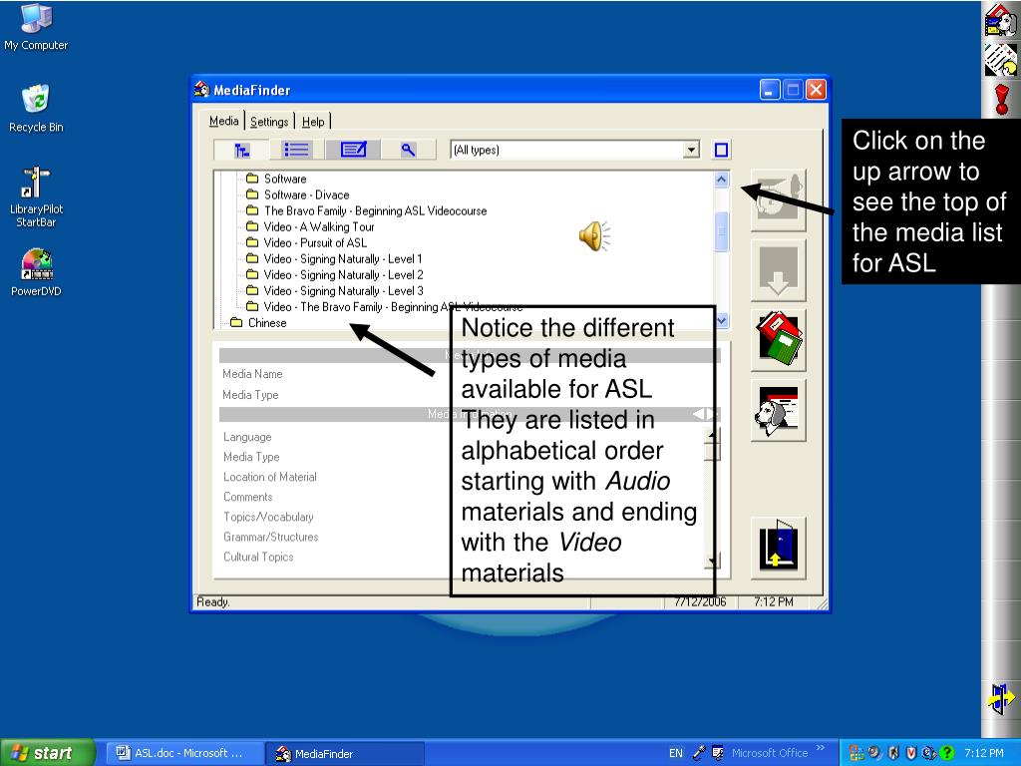
Task: Switch to the list view mode
Action: 296,151
